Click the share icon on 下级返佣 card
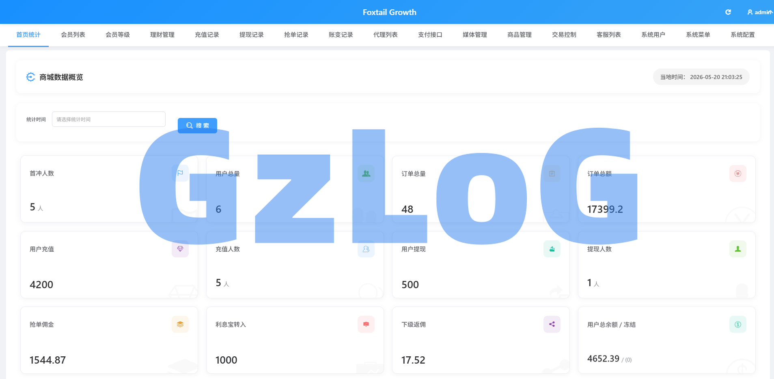Image resolution: width=774 pixels, height=379 pixels. 552,324
